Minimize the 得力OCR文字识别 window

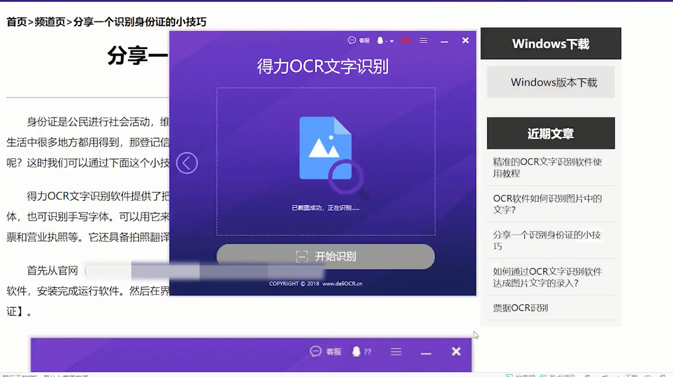click(x=444, y=41)
